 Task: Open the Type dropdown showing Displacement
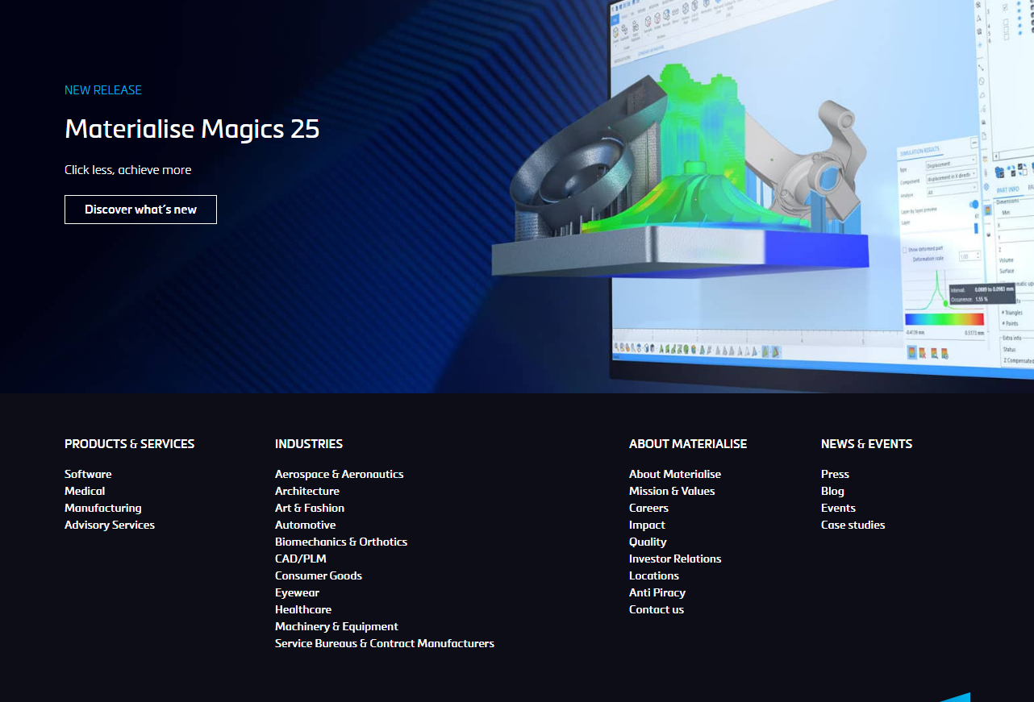point(951,164)
